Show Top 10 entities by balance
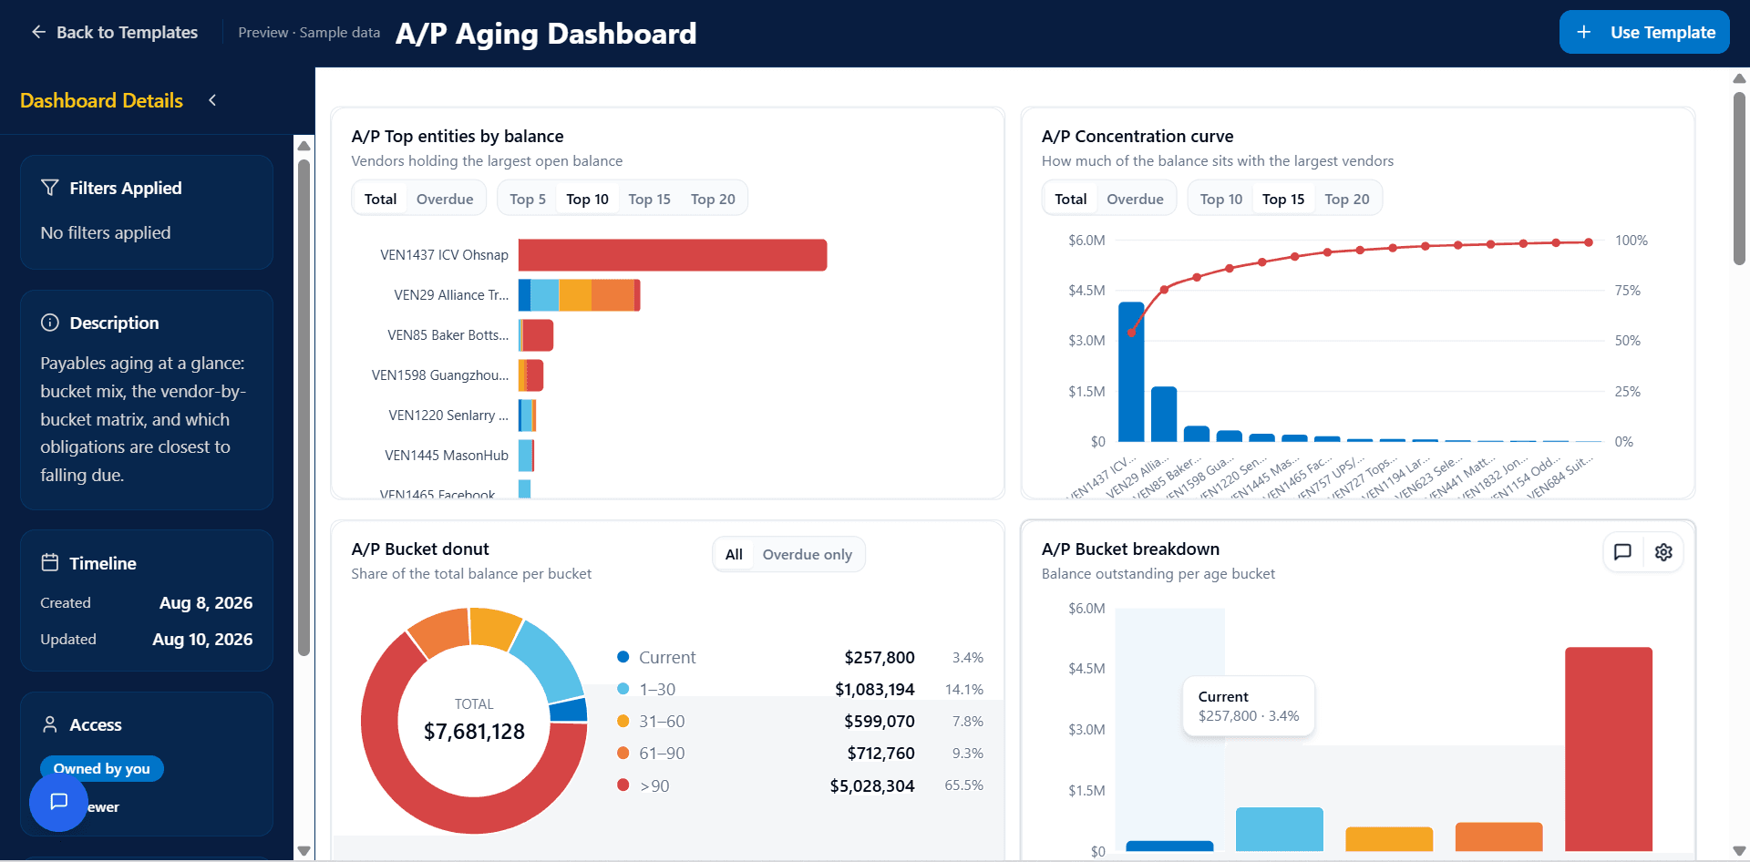The height and width of the screenshot is (862, 1750). [587, 199]
